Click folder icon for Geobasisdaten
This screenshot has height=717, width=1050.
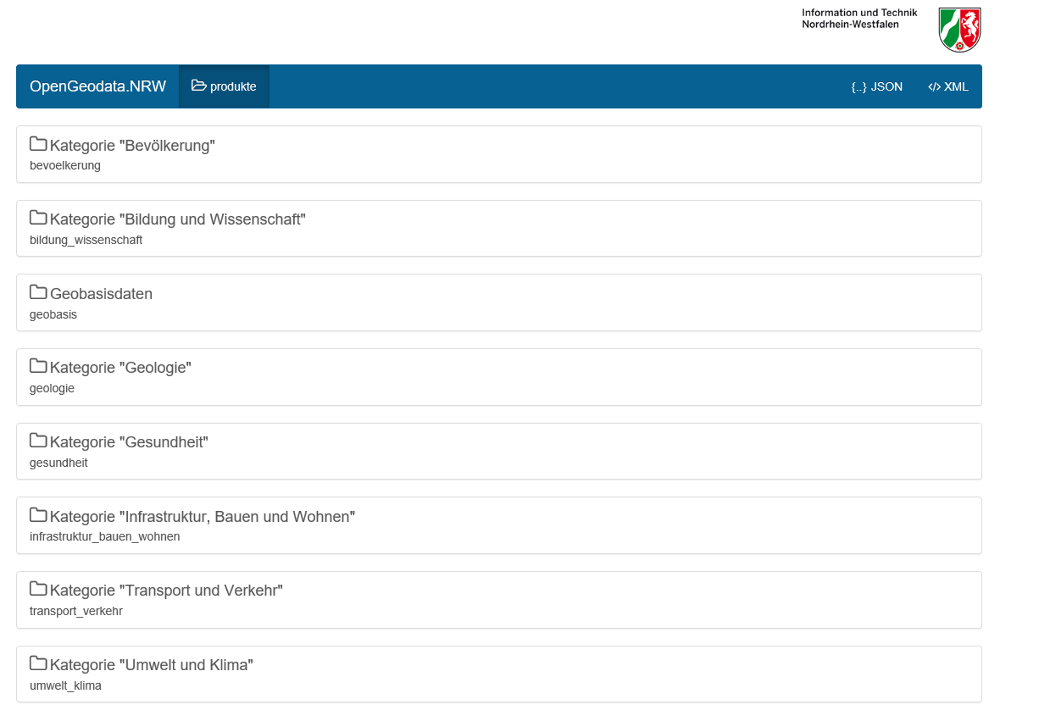[38, 292]
